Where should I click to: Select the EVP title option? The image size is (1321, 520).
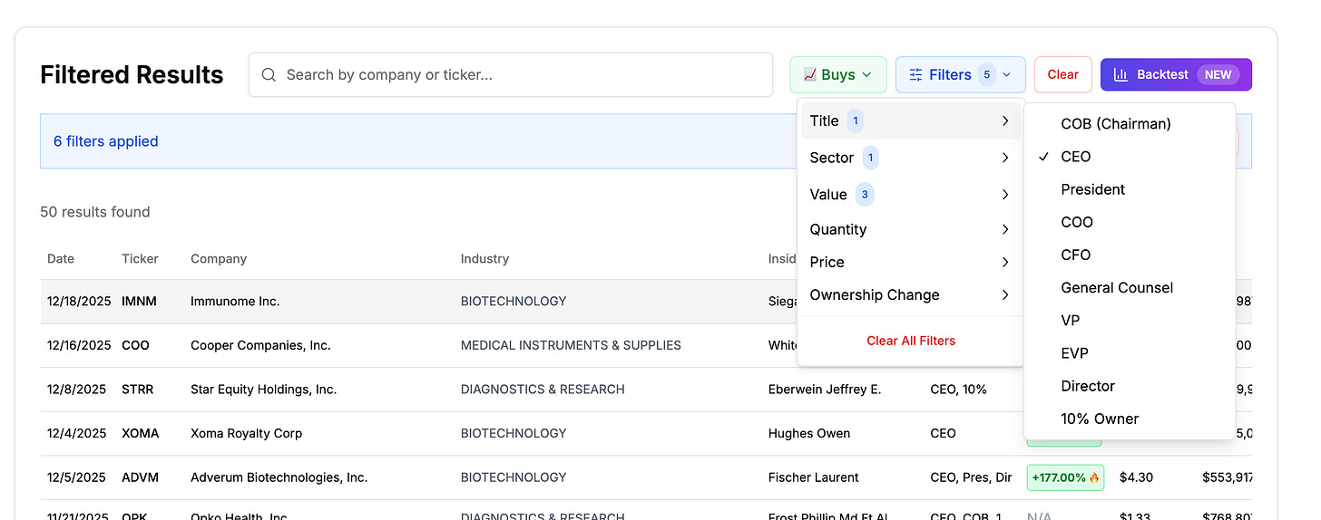point(1130,352)
